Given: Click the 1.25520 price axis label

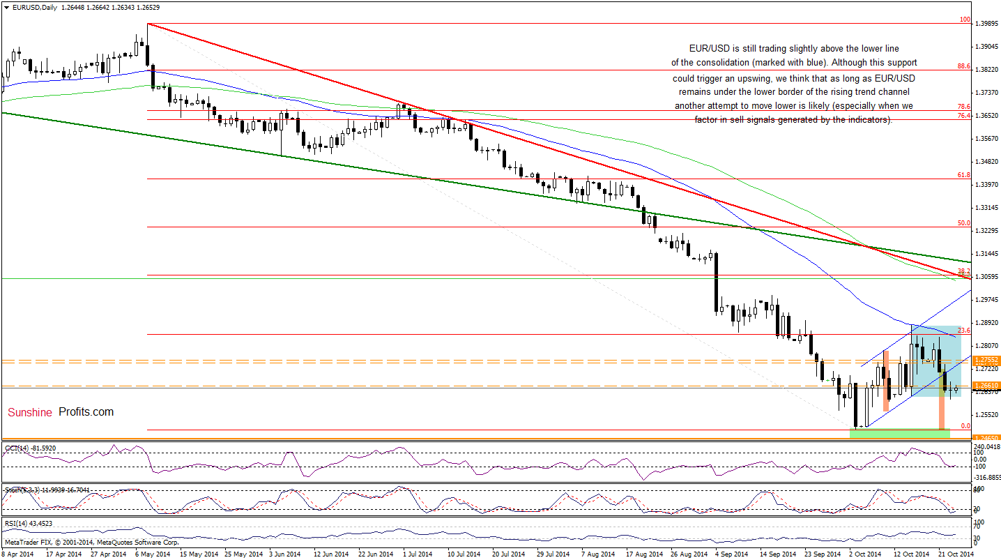Looking at the screenshot, I should point(988,415).
